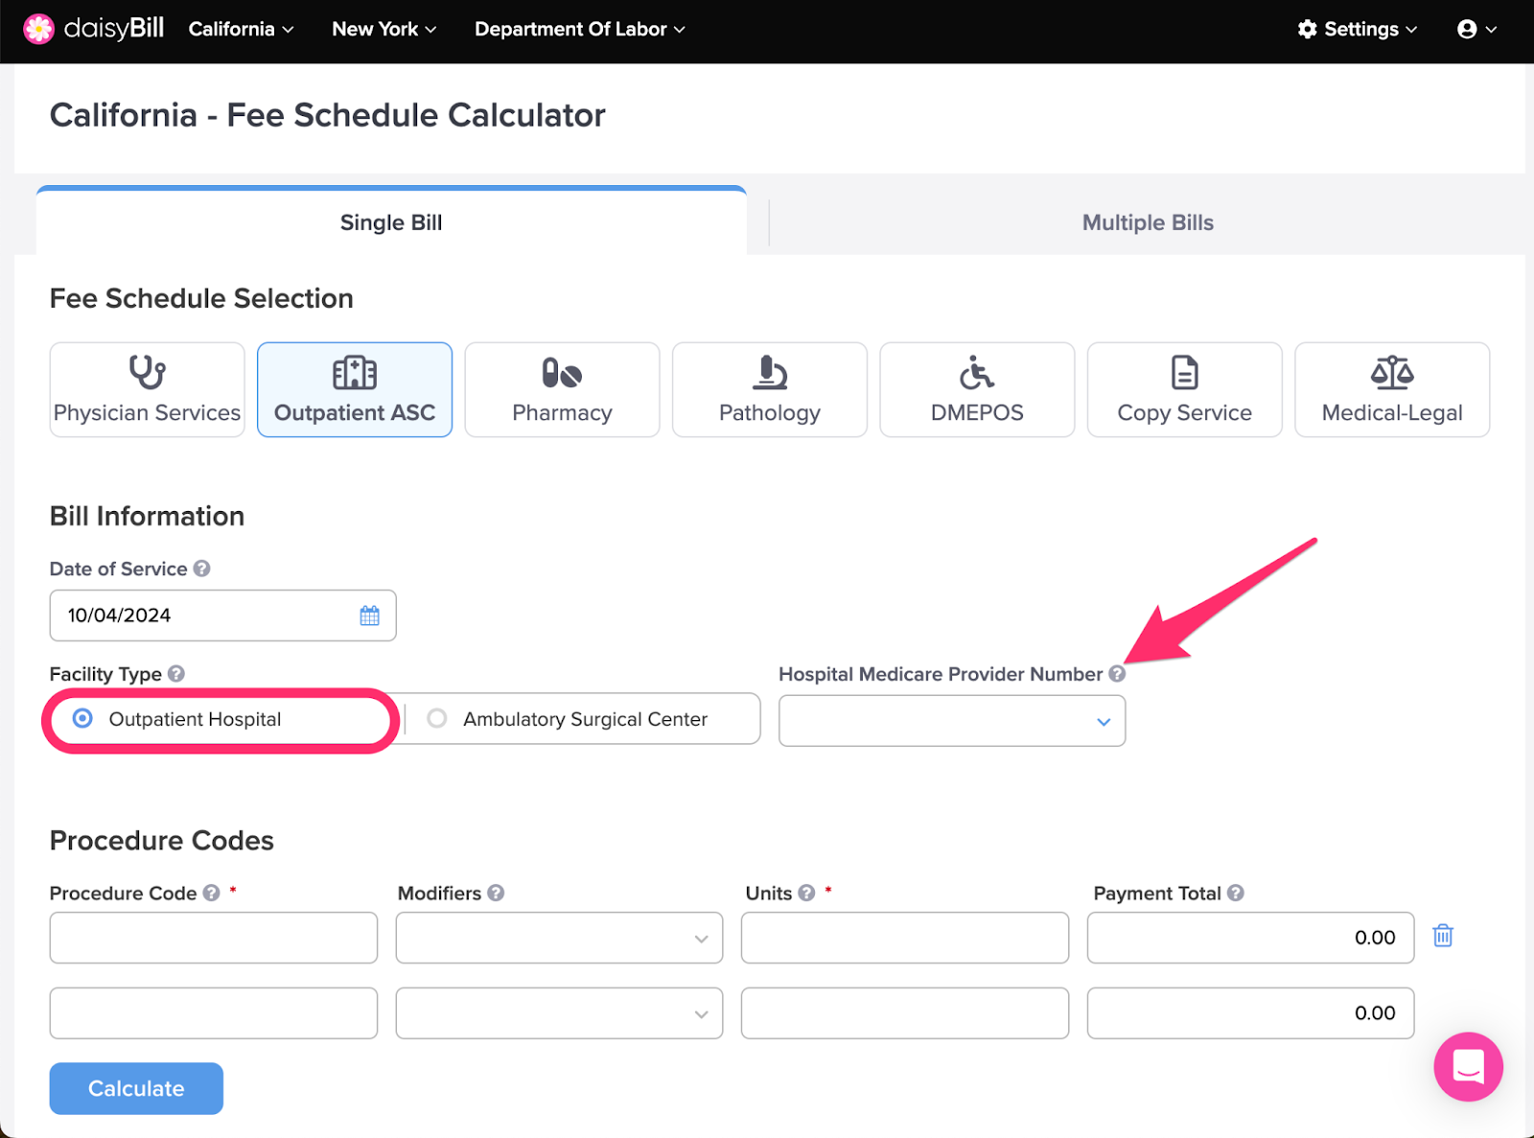Click the calendar icon in date field
The height and width of the screenshot is (1138, 1534).
point(369,615)
